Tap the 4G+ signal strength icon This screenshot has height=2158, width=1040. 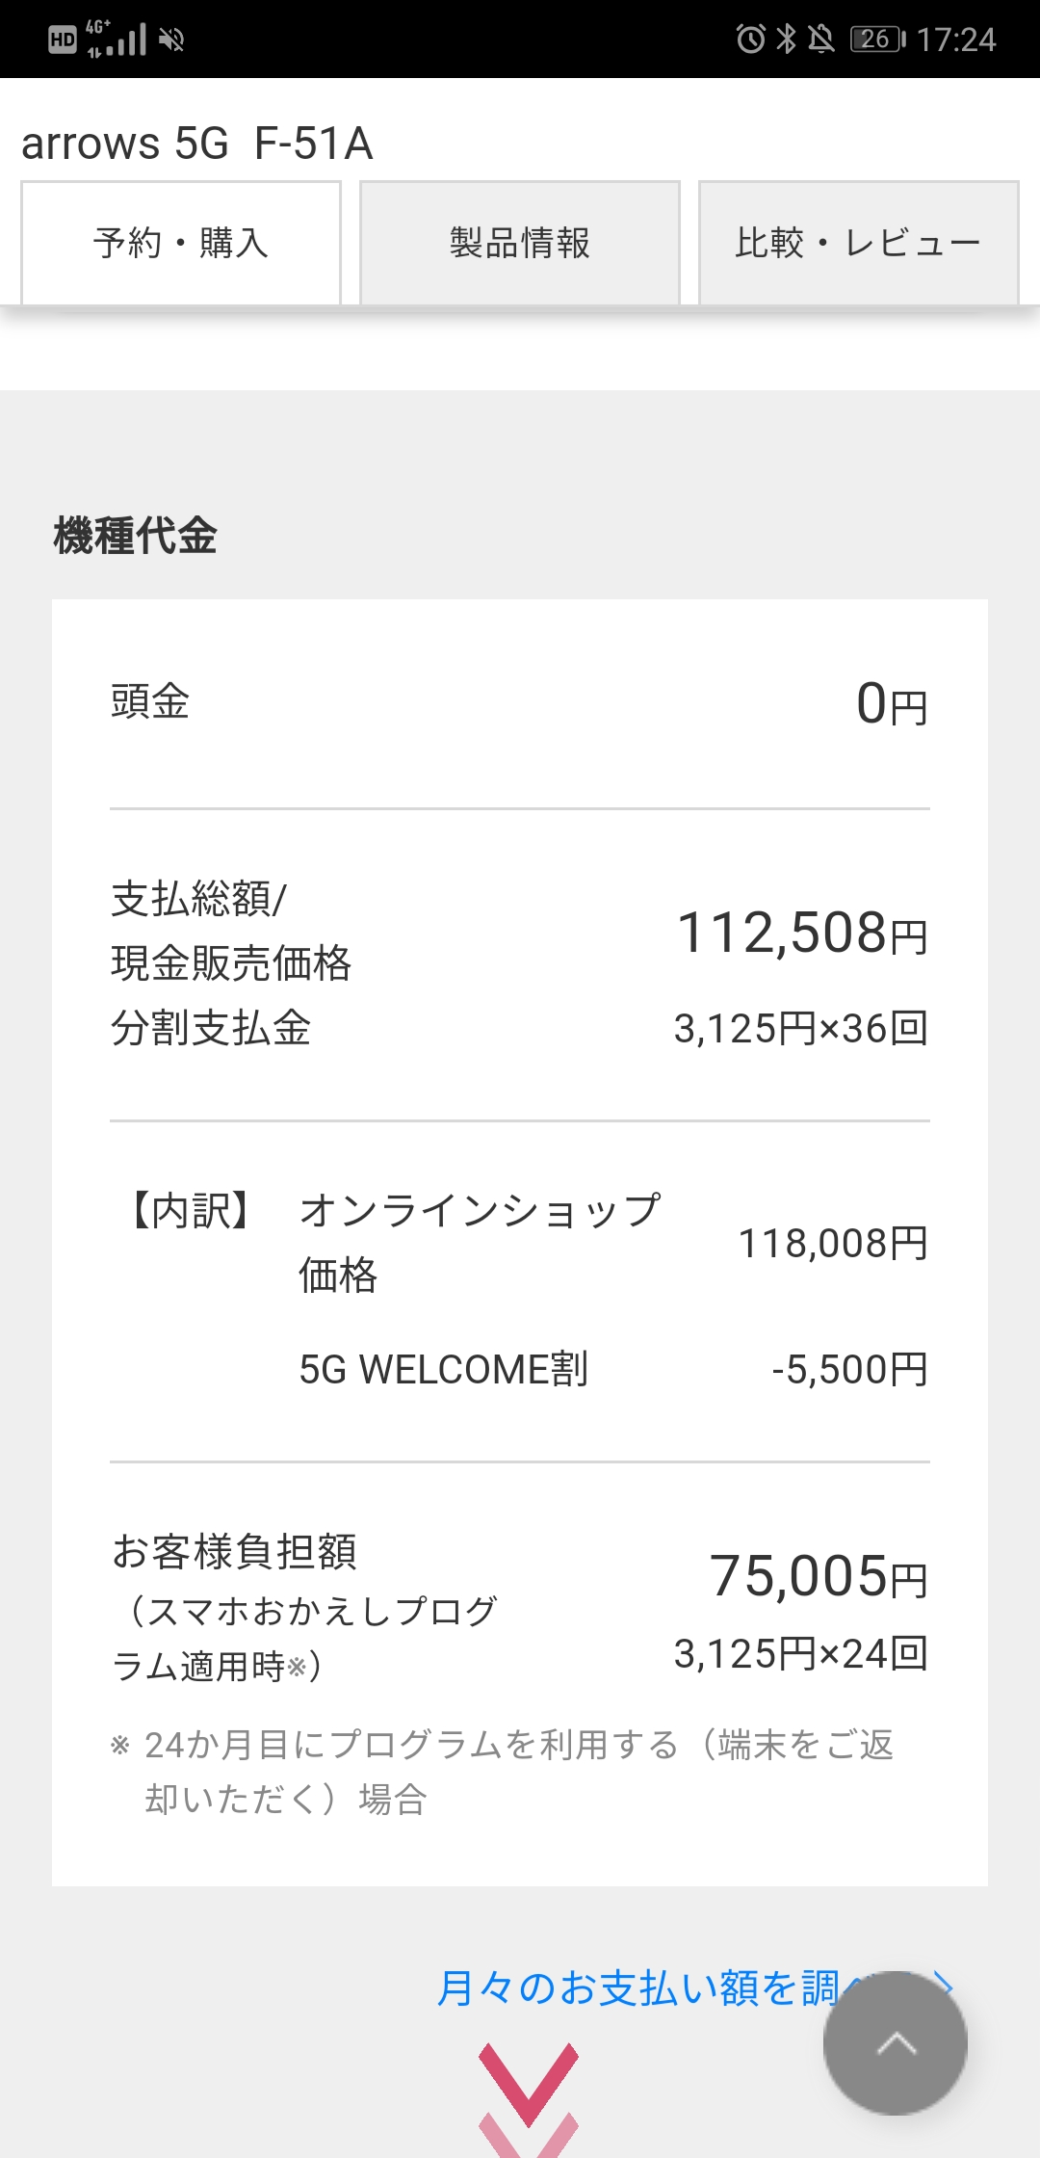[117, 39]
